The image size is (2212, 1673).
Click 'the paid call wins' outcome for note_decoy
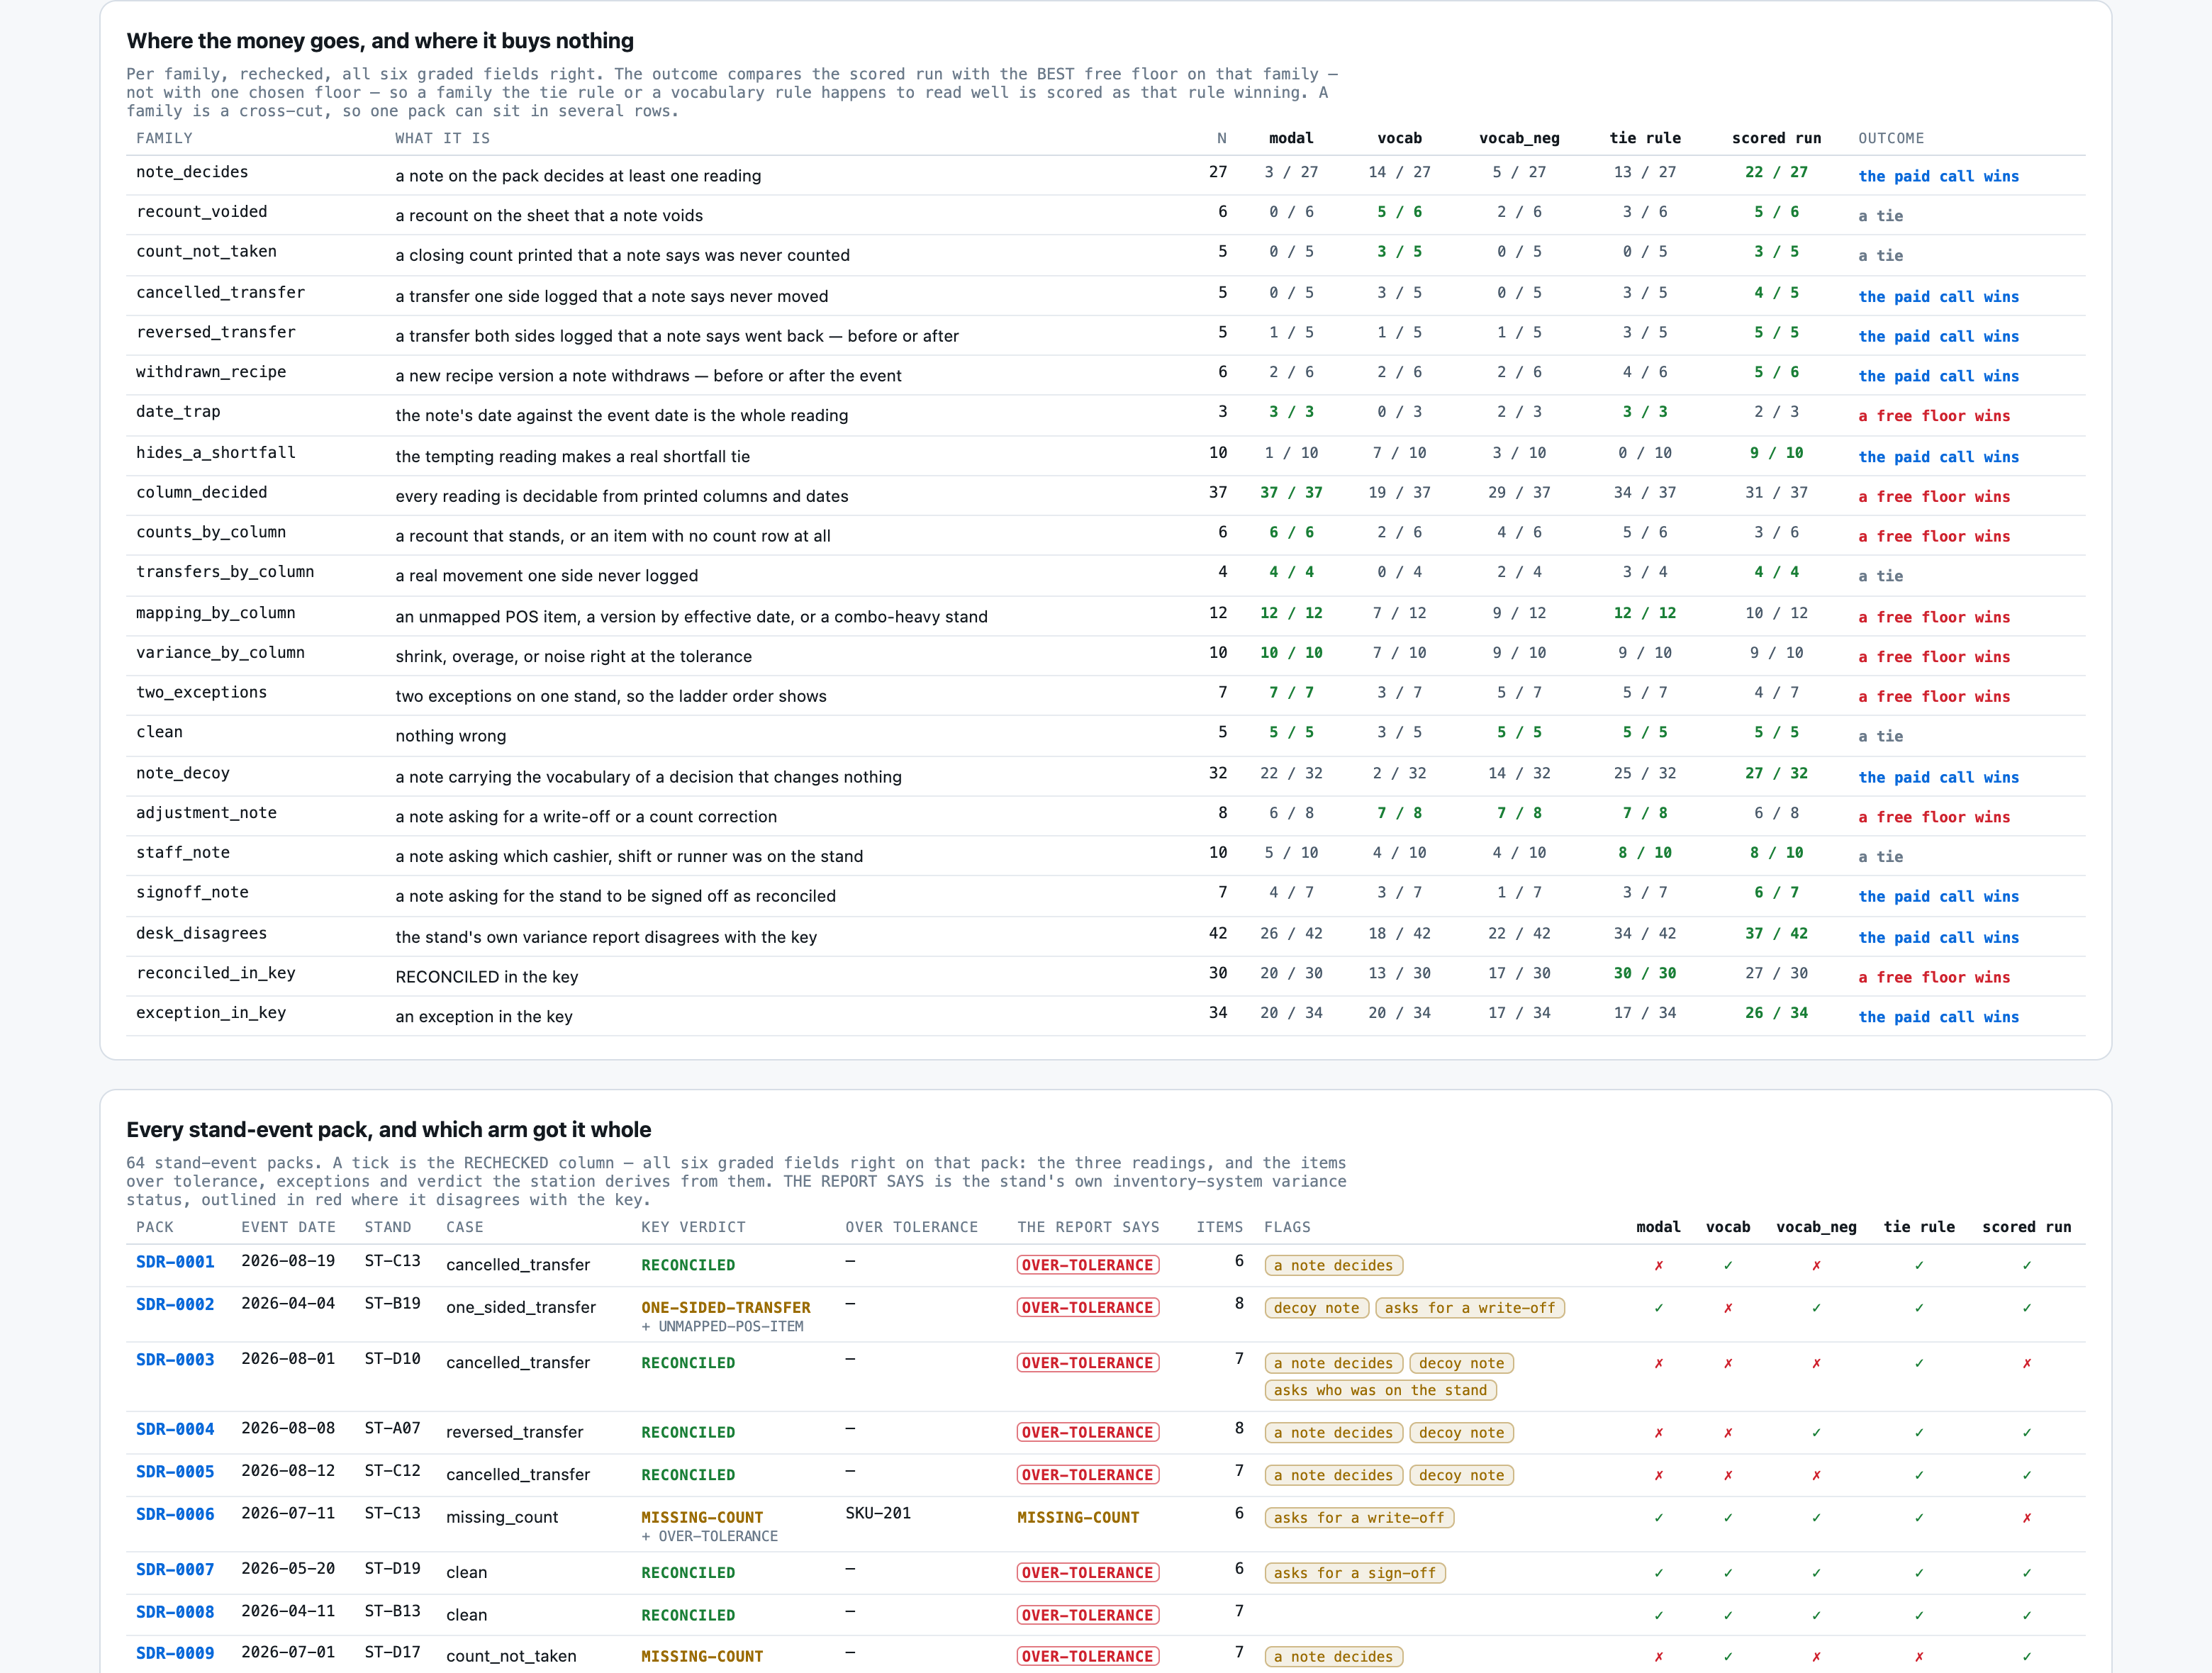pyautogui.click(x=1938, y=777)
